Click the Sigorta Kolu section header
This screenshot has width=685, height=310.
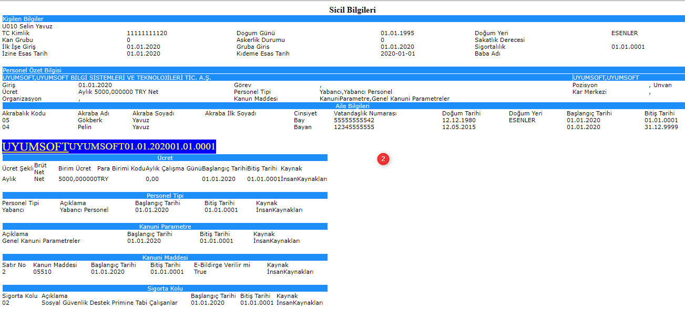[165, 288]
